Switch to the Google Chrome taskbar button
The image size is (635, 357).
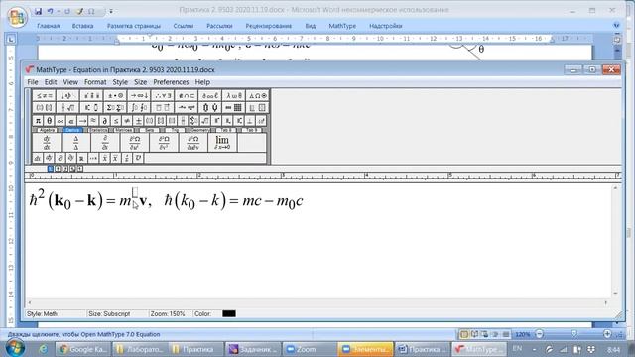click(83, 349)
